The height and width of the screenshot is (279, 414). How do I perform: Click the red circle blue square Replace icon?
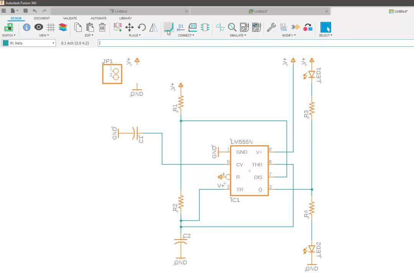tap(307, 27)
